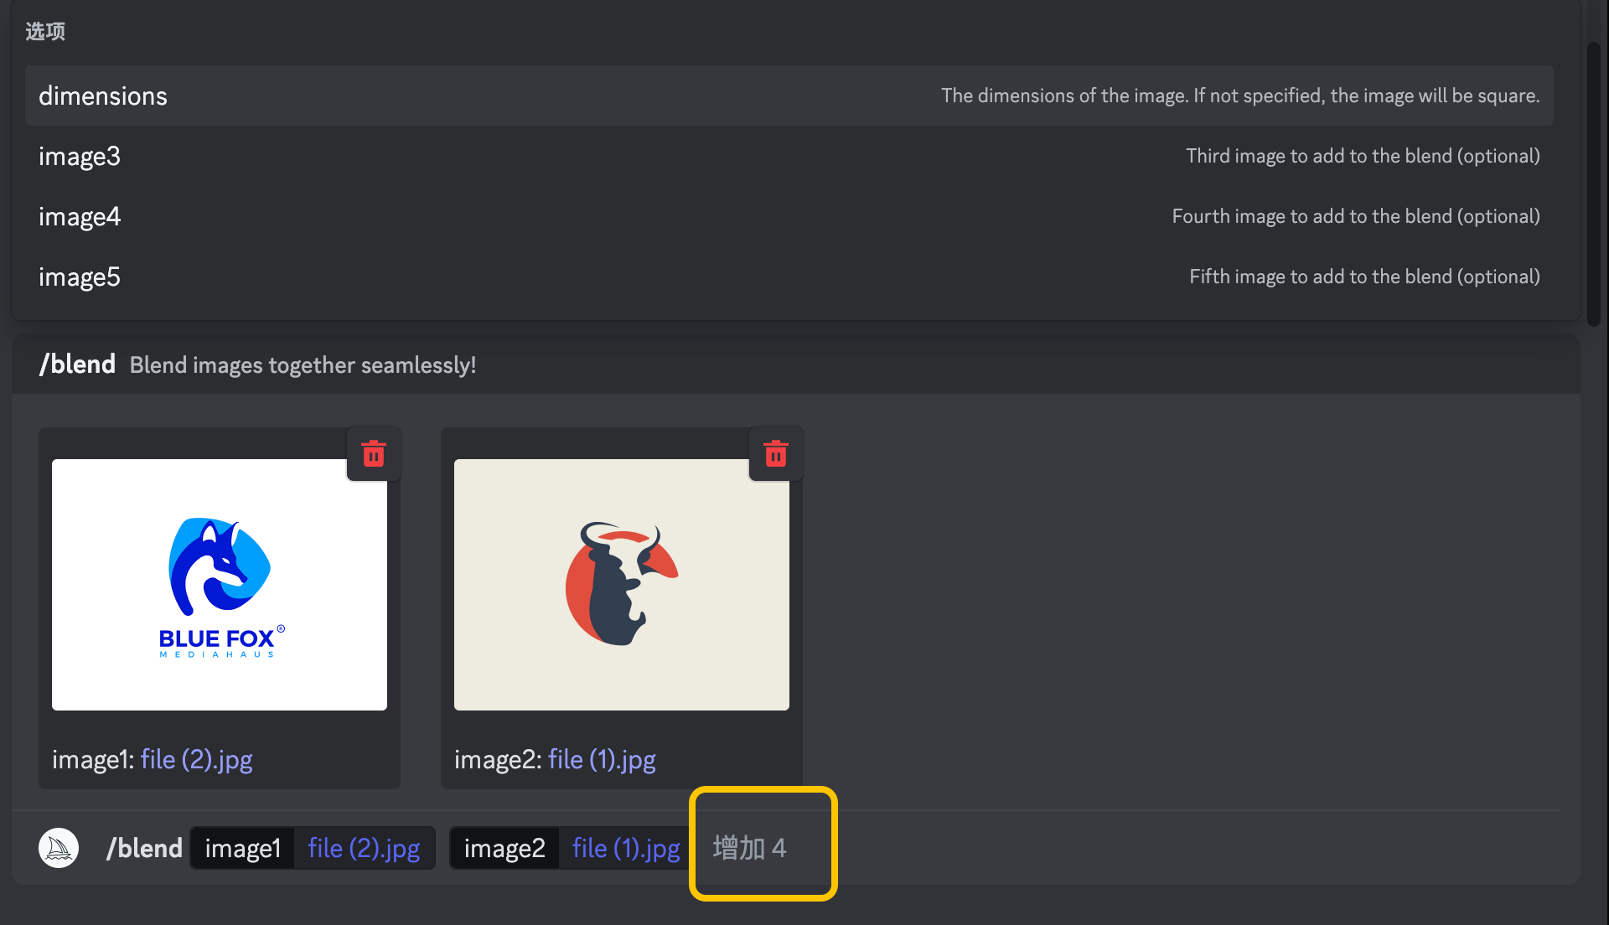
Task: Select the image5 option
Action: tap(789, 276)
